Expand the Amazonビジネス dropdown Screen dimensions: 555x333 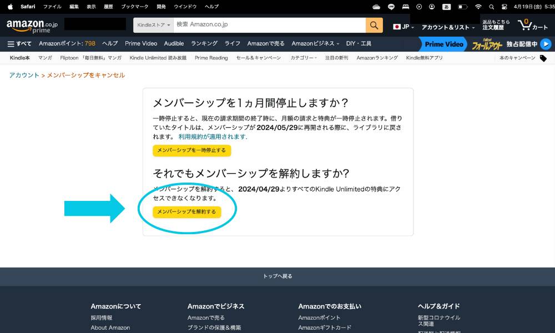point(315,43)
